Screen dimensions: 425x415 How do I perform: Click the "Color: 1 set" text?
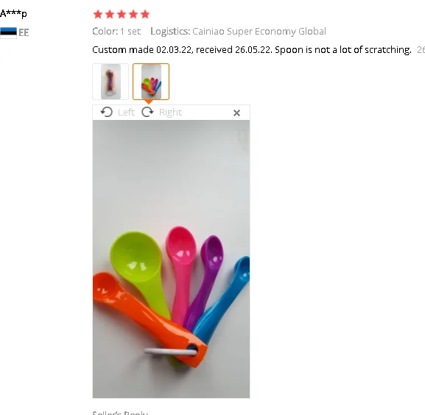(116, 32)
